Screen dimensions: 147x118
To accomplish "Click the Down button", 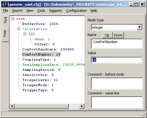I will tap(118, 35).
